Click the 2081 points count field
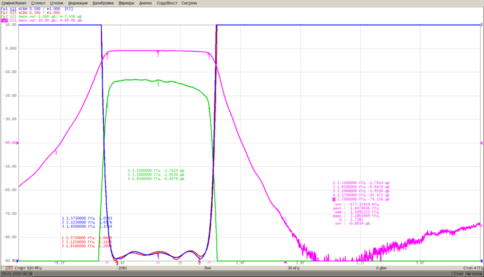 click(122, 268)
